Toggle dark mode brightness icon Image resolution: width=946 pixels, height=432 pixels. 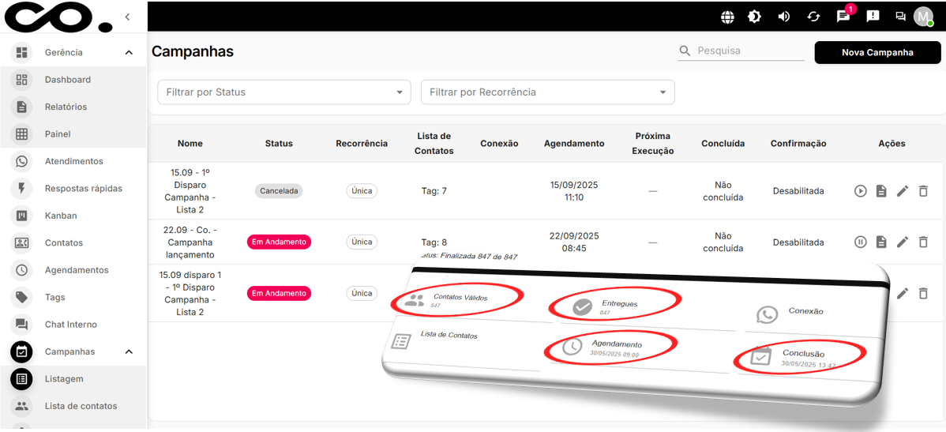(755, 17)
